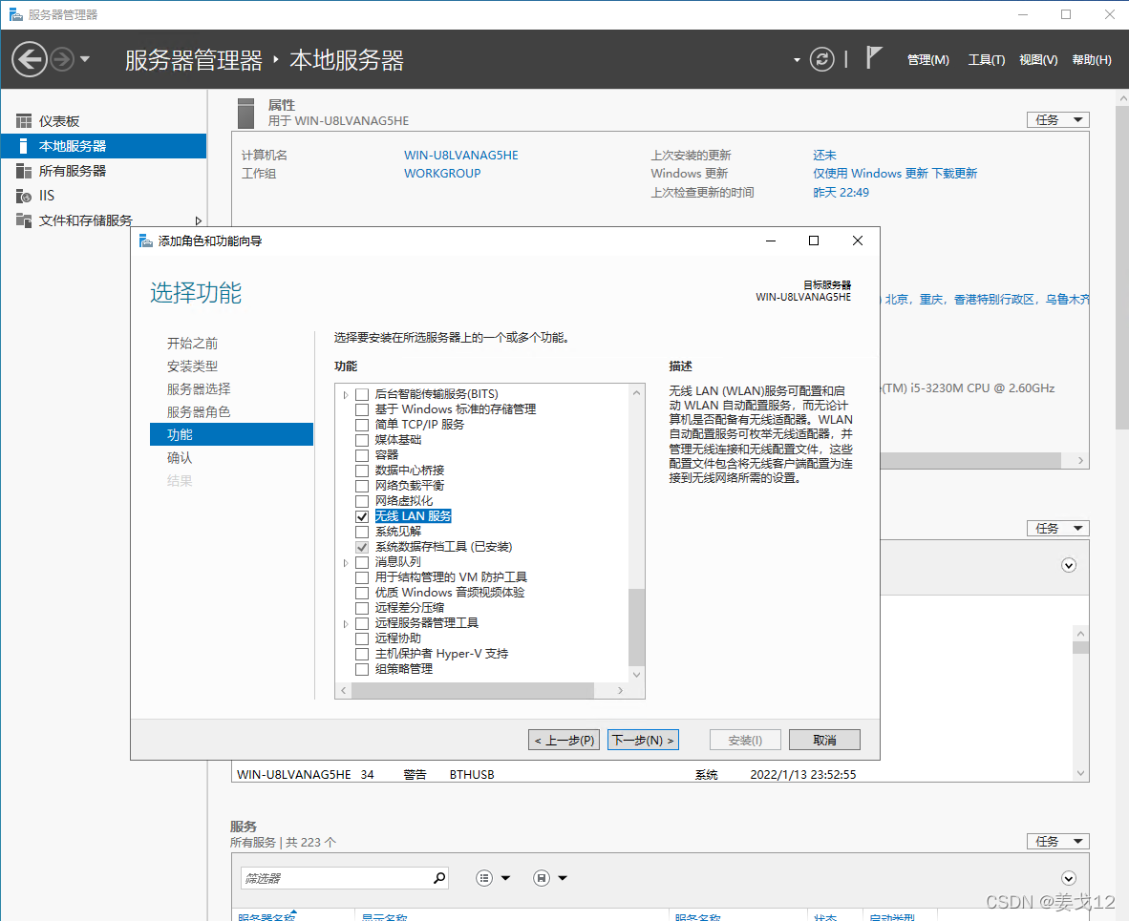
Task: Open the 工具(T) menu
Action: 987,59
